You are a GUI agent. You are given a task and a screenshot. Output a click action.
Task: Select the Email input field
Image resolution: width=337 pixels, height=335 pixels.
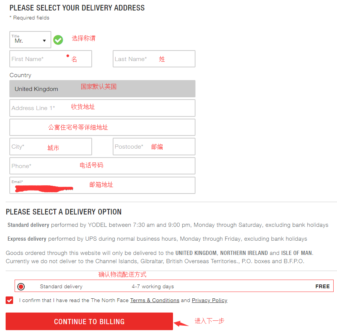point(102,185)
